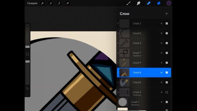197x111 pixels.
Task: Tap the Слой 5 curved-line thumbnail
Action: (124, 33)
